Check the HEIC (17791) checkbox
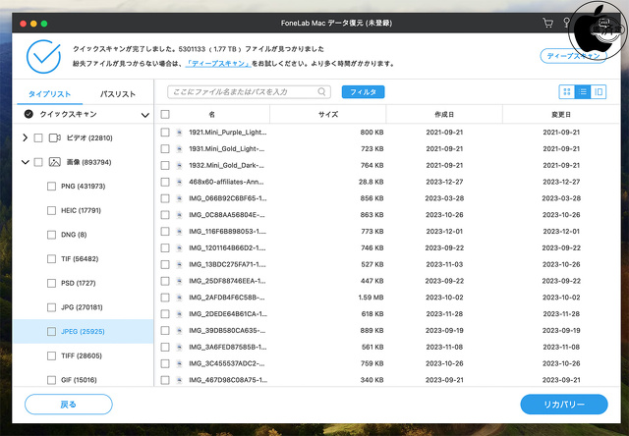The image size is (629, 436). (x=51, y=210)
